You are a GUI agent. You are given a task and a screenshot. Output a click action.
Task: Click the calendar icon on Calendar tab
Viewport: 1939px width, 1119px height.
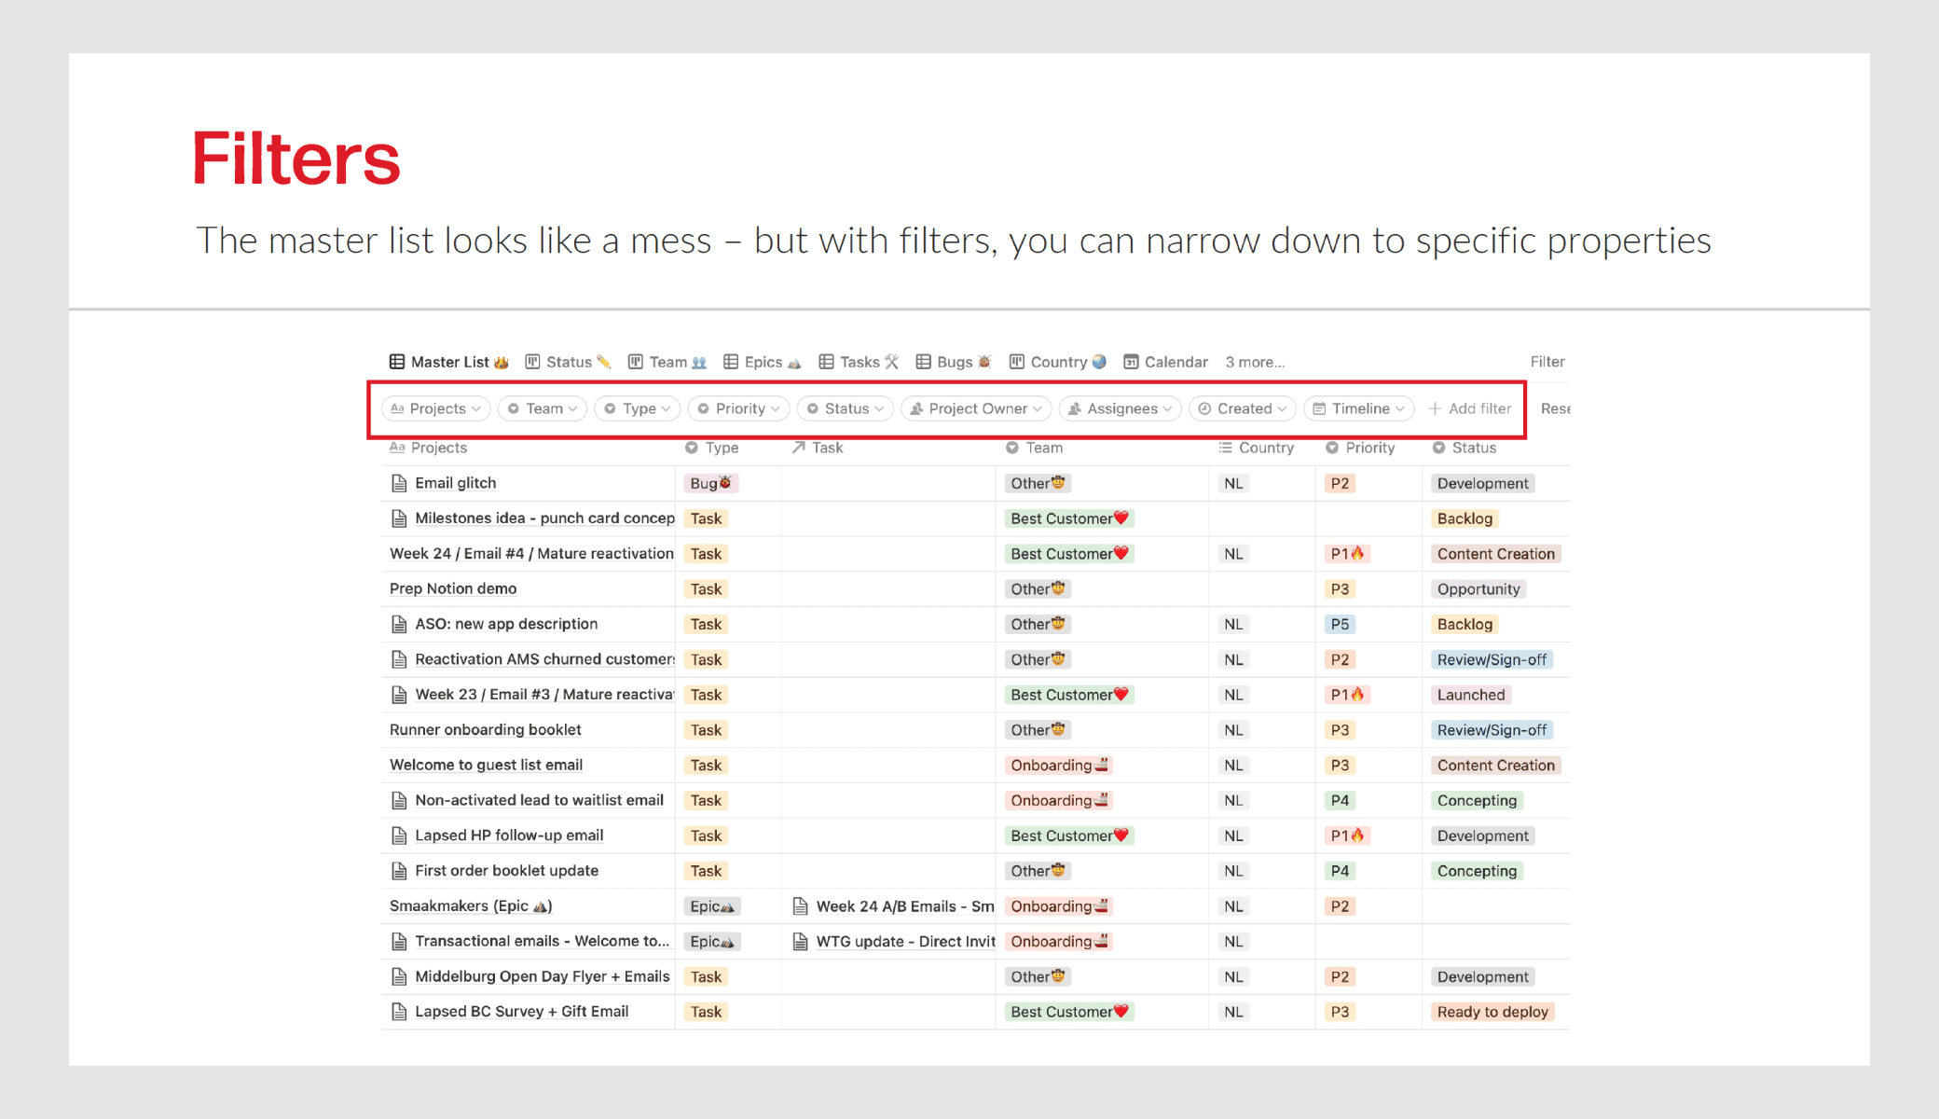(x=1131, y=362)
